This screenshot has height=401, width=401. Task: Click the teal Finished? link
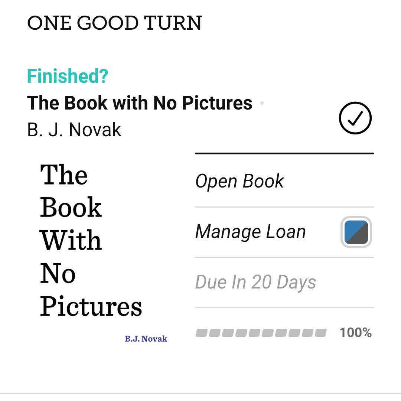tap(67, 76)
